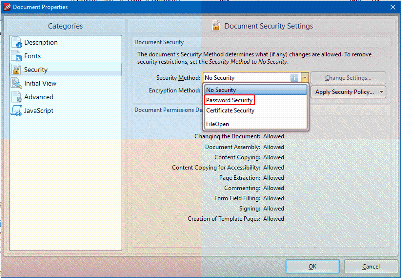Image resolution: width=401 pixels, height=278 pixels.
Task: Click the Apply Security Policy... button
Action: coord(344,92)
